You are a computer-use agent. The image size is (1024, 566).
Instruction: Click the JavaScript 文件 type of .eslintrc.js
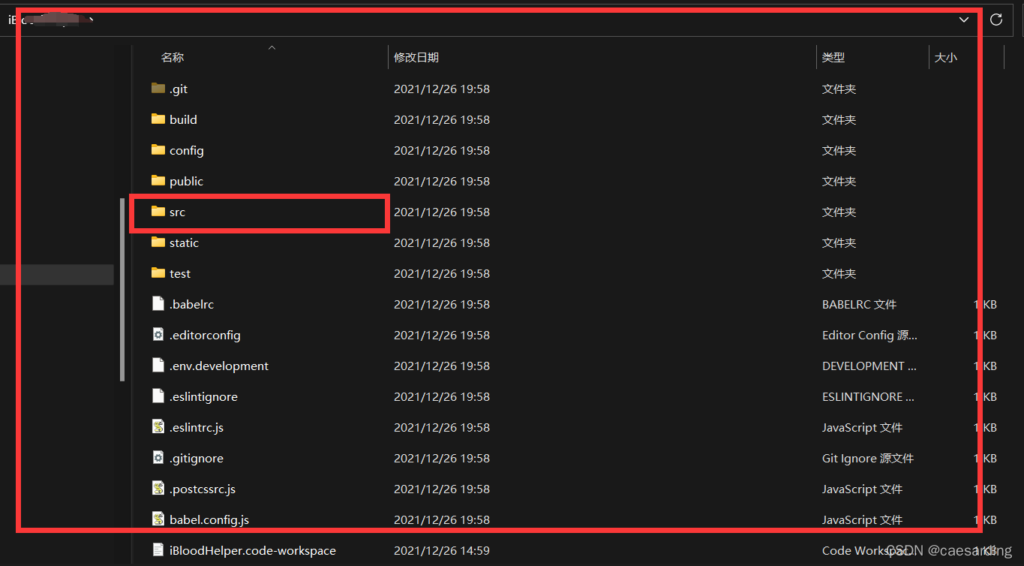(862, 427)
